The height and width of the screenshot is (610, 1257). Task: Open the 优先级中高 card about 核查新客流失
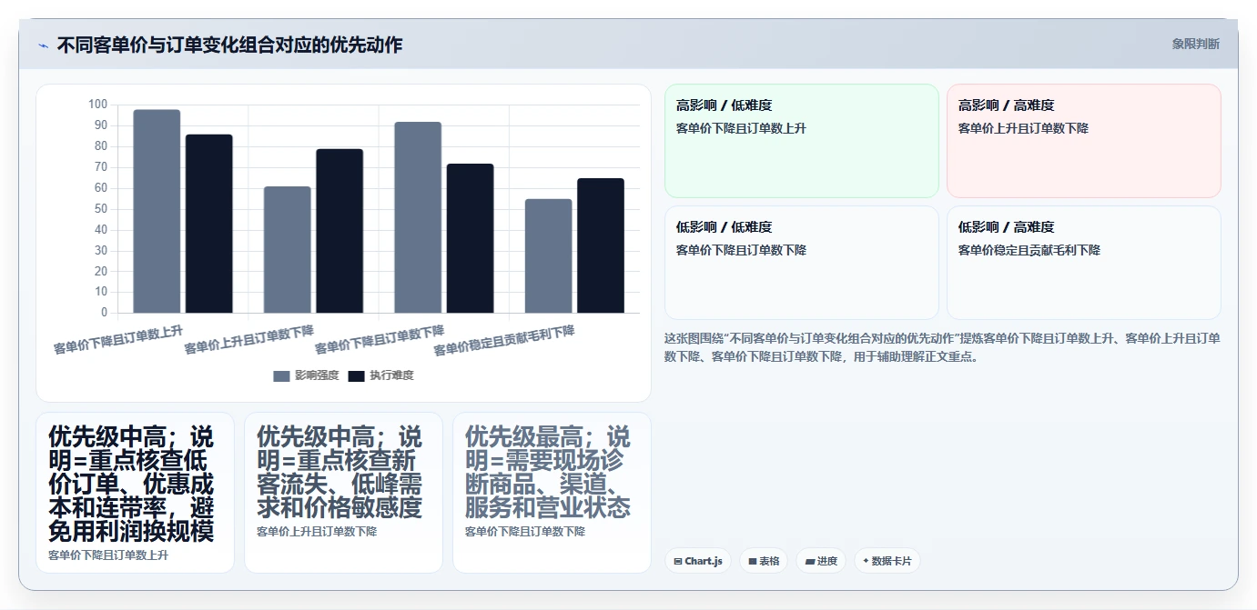(x=343, y=493)
